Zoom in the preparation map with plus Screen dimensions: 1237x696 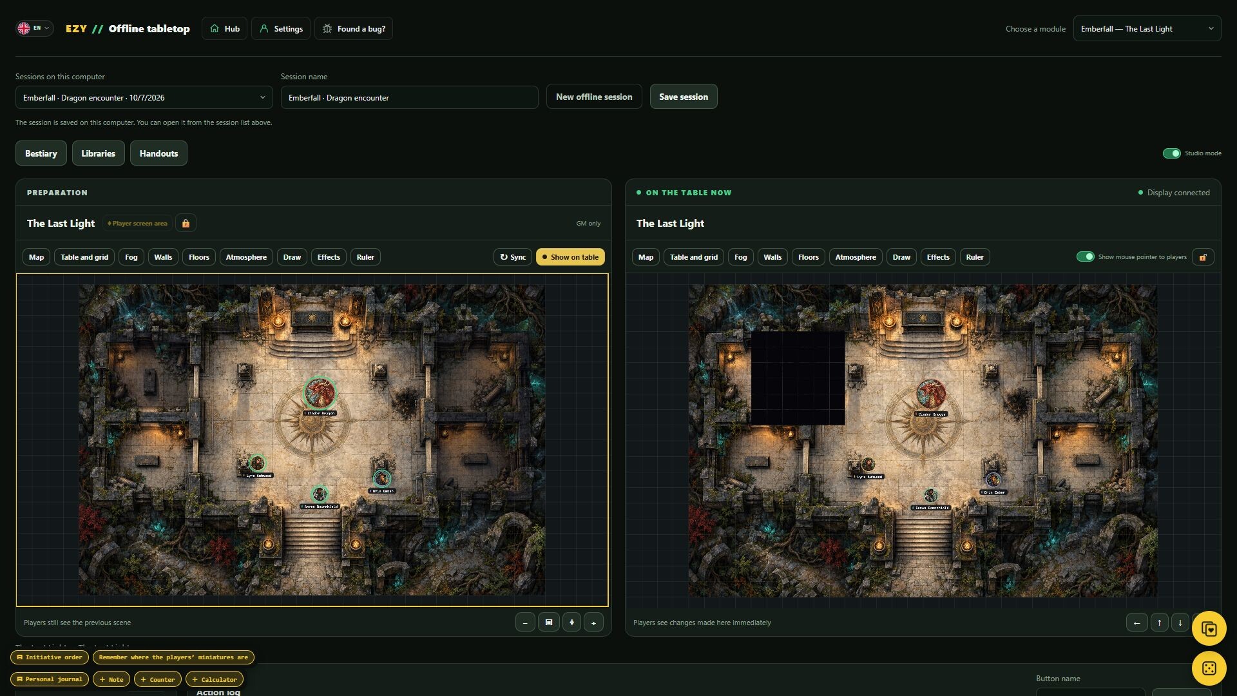tap(593, 623)
